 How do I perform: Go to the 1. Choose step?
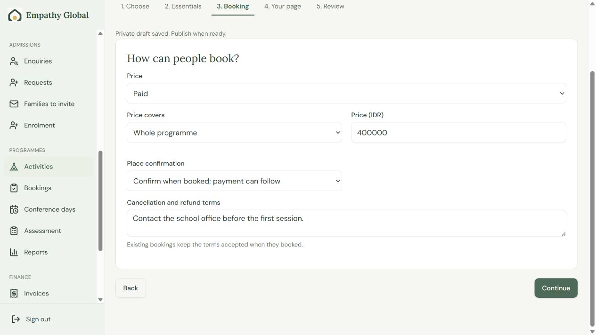[x=135, y=7]
